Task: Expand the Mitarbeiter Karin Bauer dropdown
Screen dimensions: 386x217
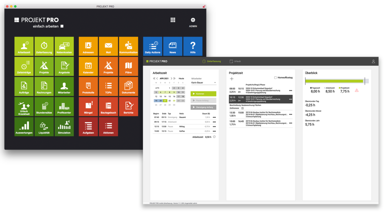Action: click(x=215, y=82)
